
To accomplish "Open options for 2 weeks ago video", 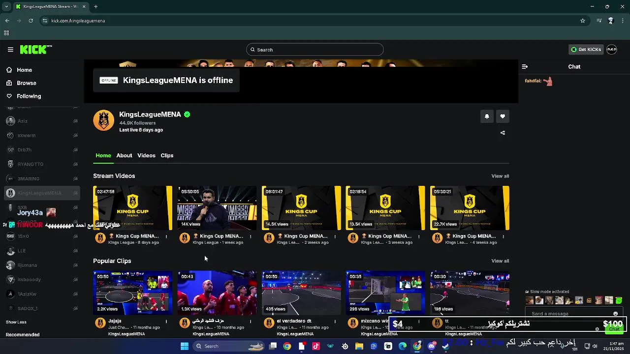I will click(335, 236).
